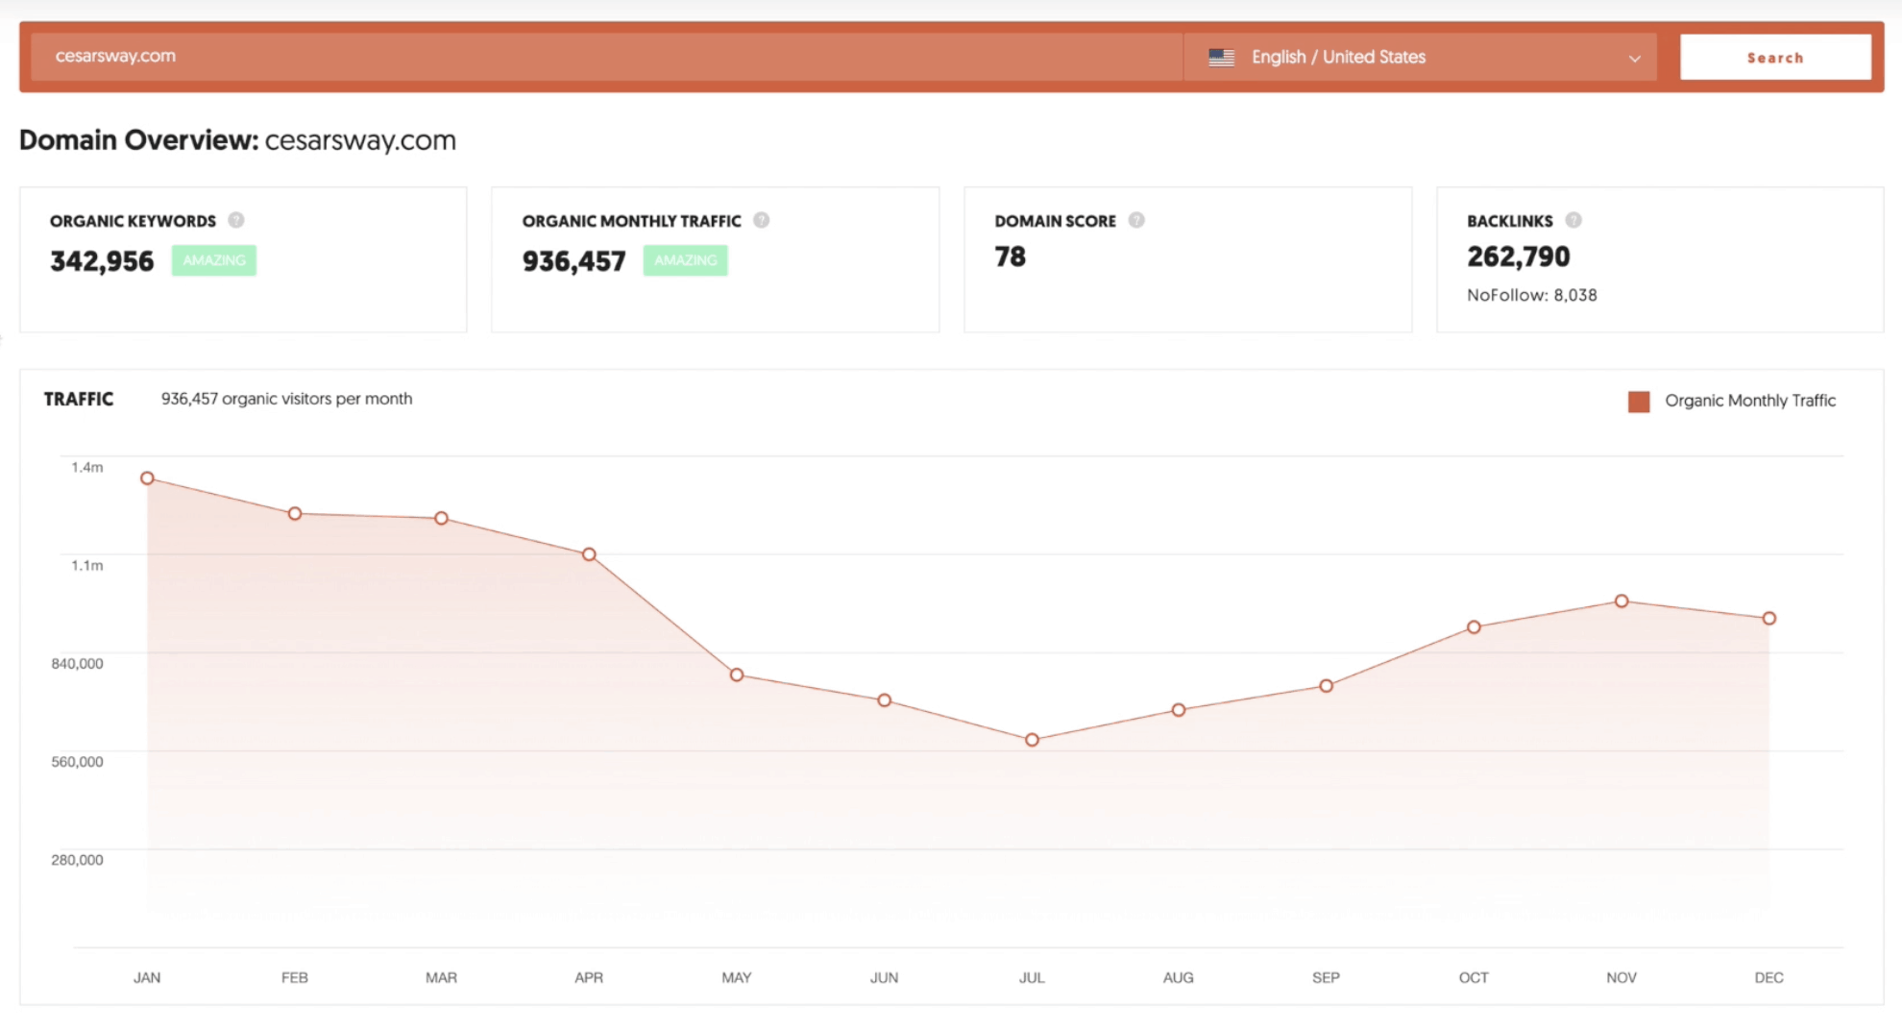Click the JUL data point marking the traffic dip
Viewport: 1902px width, 1030px height.
pos(1031,739)
